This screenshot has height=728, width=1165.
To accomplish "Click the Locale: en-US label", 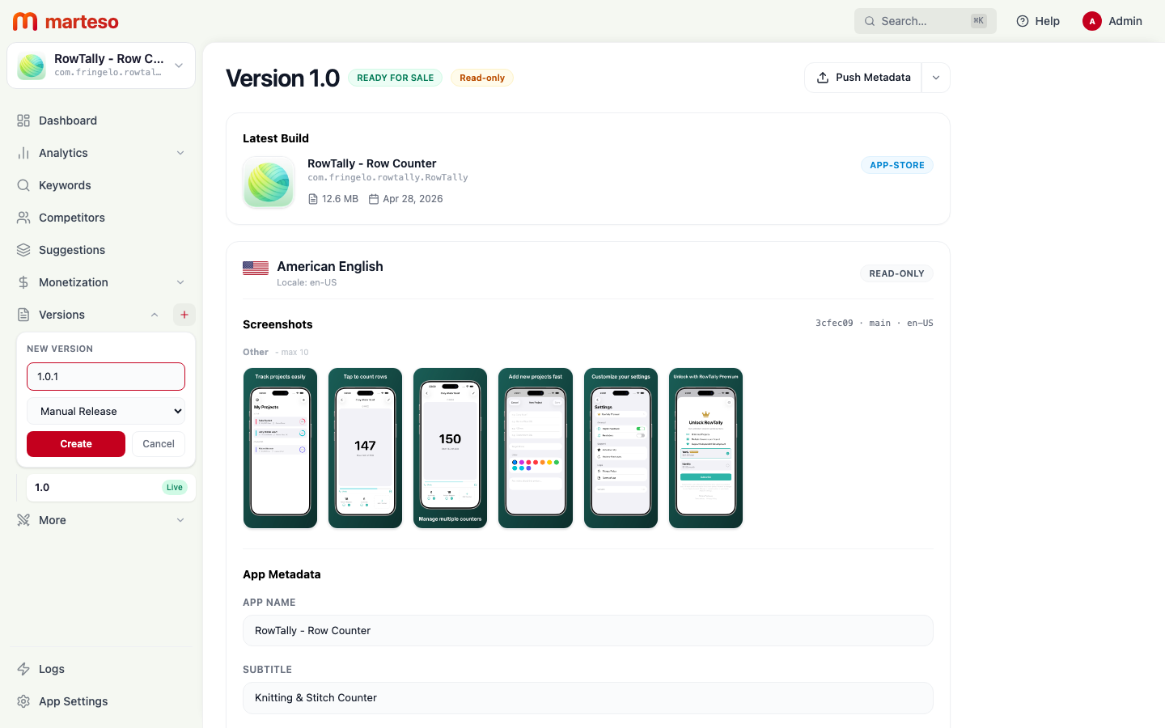I will (307, 282).
